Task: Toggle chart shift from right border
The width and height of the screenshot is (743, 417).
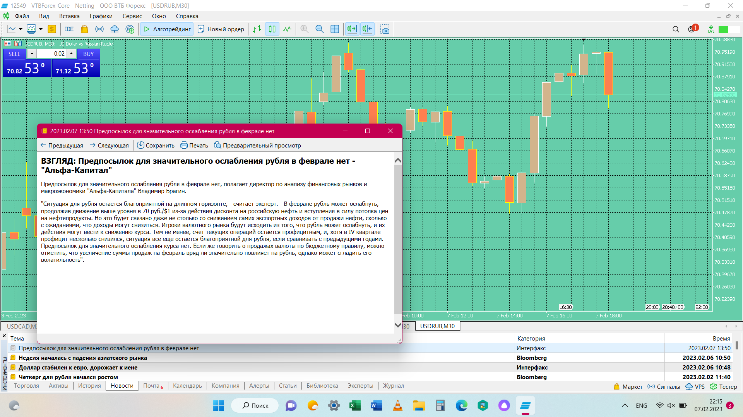Action: [367, 29]
